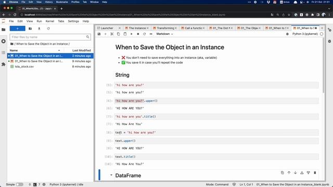
Task: Select the notebook file modified 9 minutes ago
Action: (x=50, y=61)
